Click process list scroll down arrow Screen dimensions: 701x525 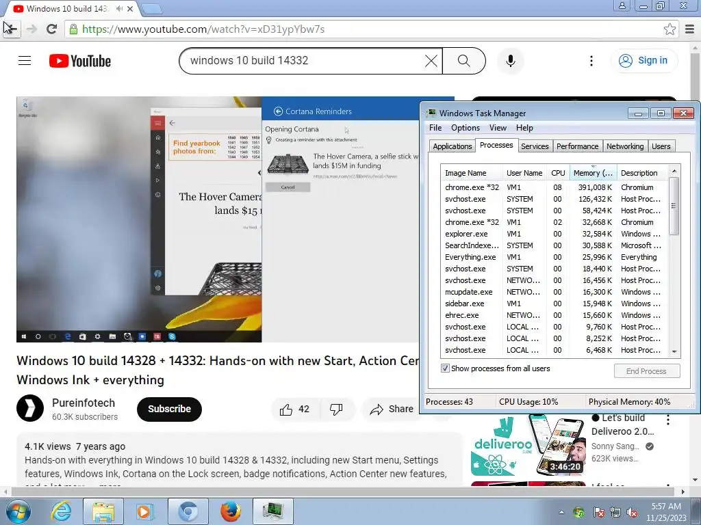pos(674,352)
